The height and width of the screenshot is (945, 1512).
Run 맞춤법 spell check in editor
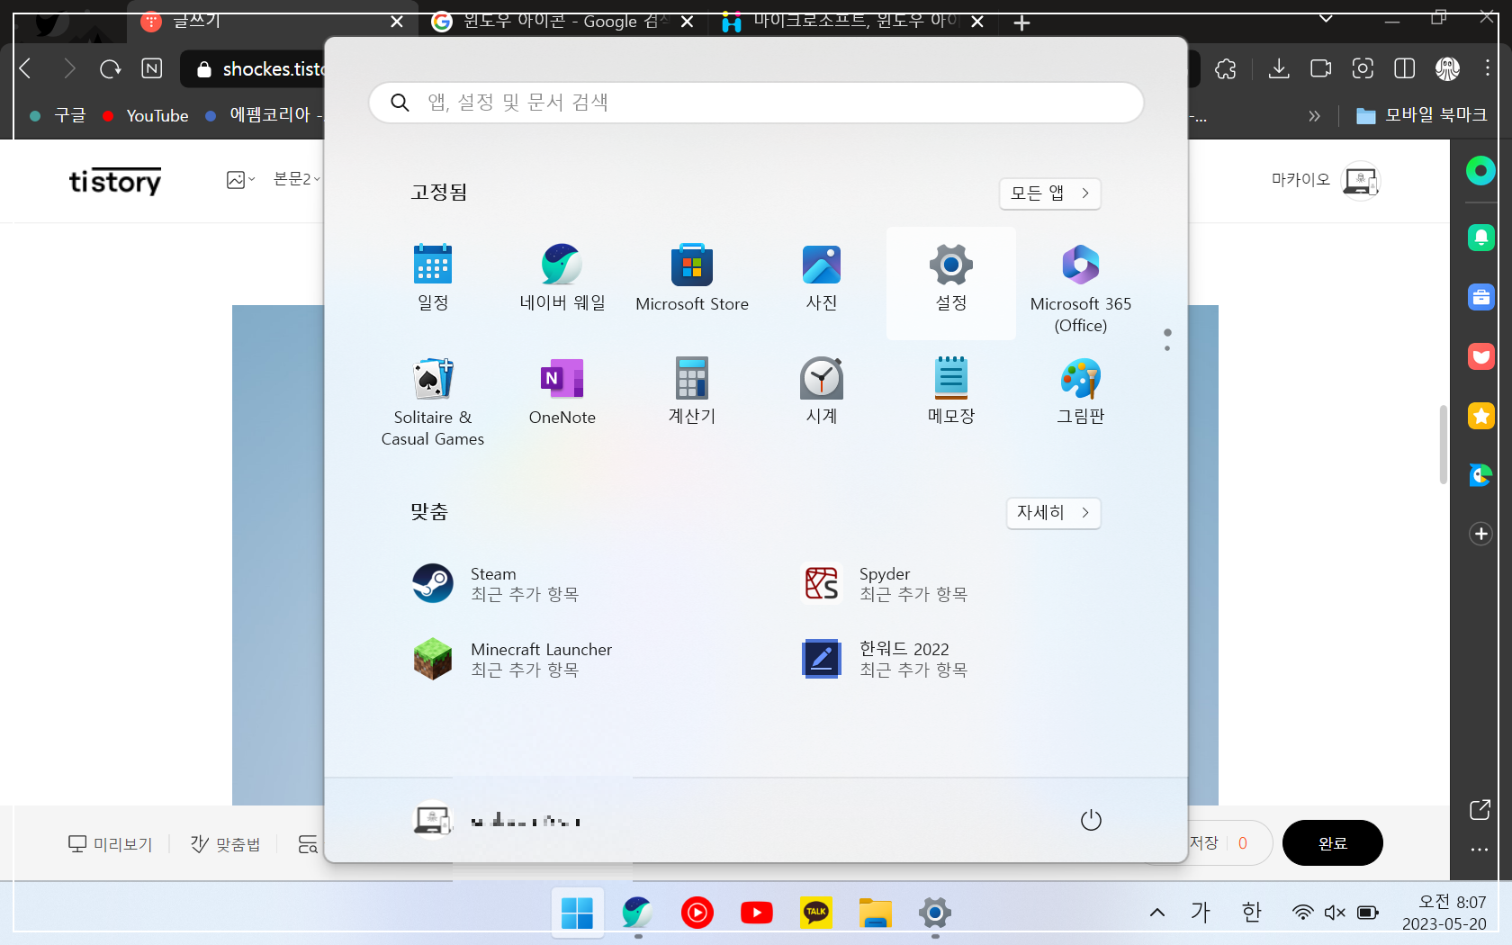(x=225, y=844)
